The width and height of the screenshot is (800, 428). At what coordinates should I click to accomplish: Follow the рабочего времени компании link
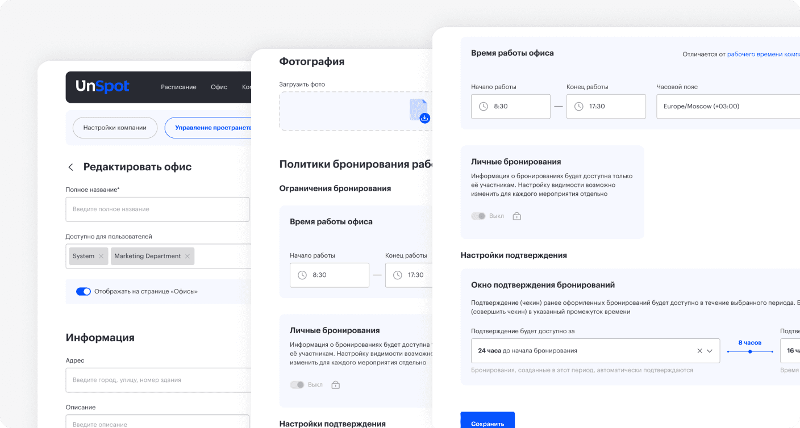pyautogui.click(x=764, y=54)
